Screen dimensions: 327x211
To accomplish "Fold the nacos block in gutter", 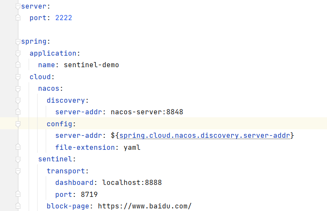I will point(18,89).
